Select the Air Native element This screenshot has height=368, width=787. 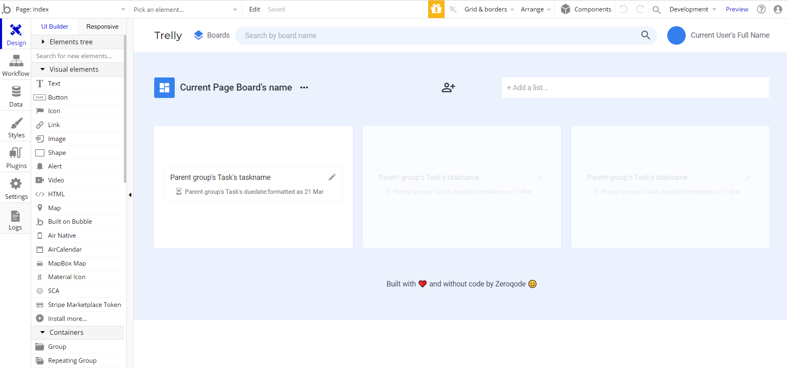pyautogui.click(x=78, y=235)
